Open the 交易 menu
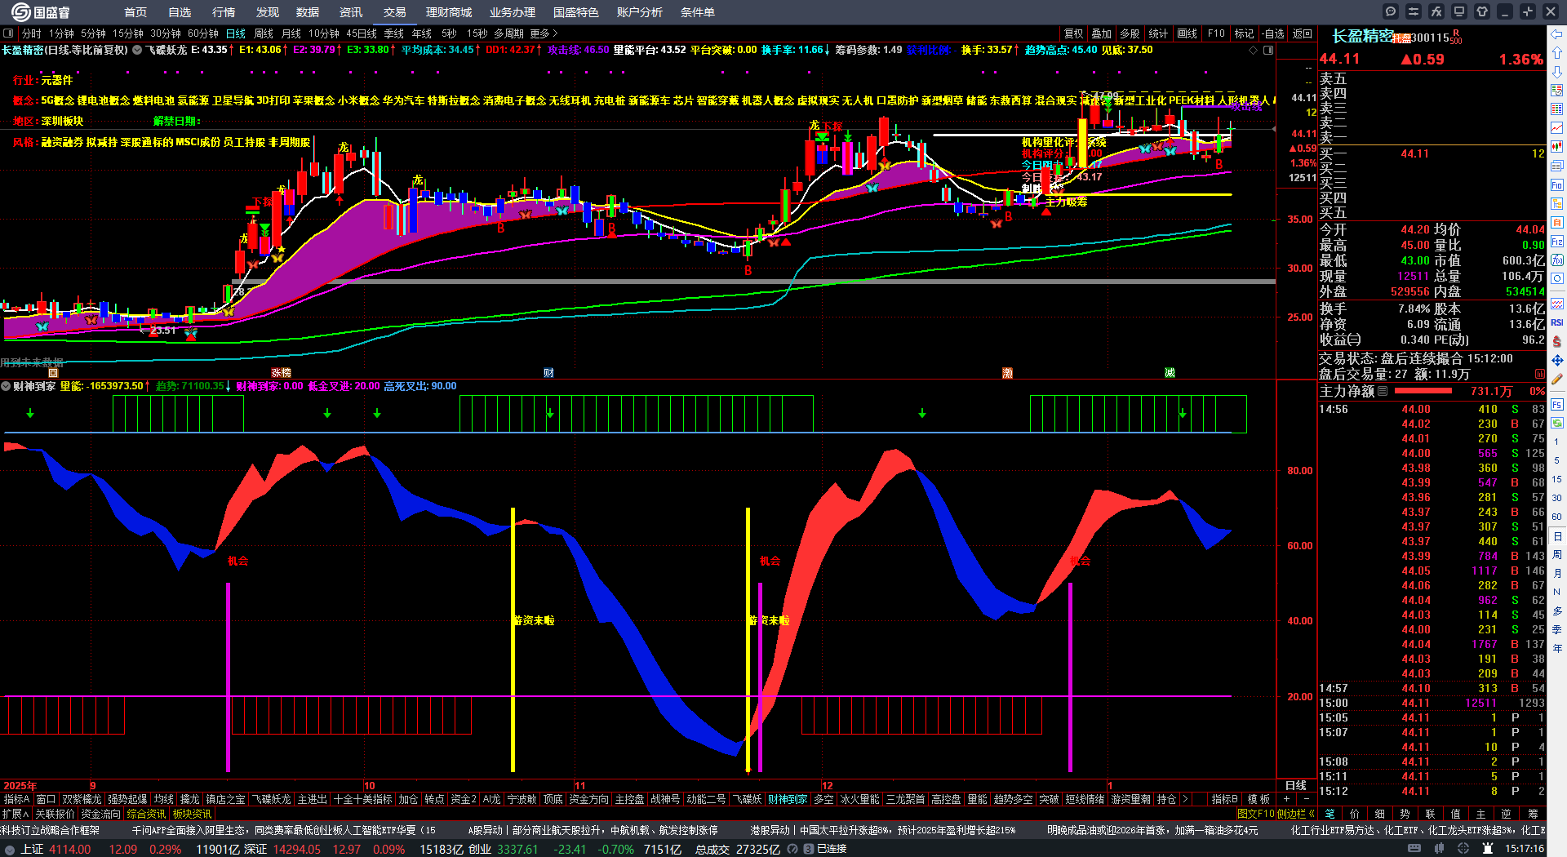This screenshot has height=857, width=1567. pos(395,12)
